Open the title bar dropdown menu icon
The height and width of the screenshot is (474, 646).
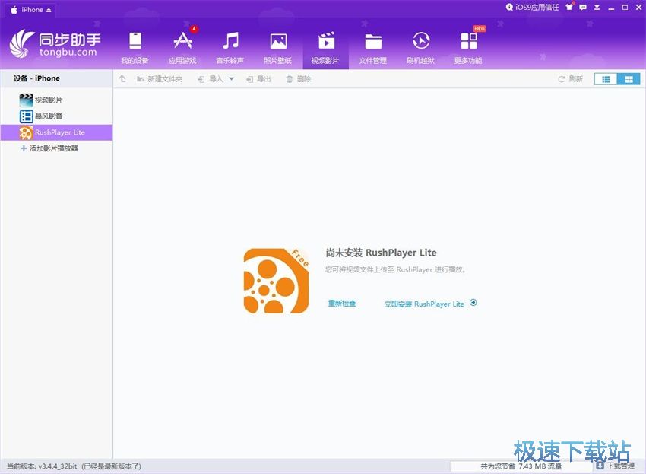click(597, 8)
